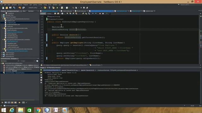Open Windows Store from the taskbar
Image resolution: width=202 pixels, height=113 pixels.
point(29,110)
